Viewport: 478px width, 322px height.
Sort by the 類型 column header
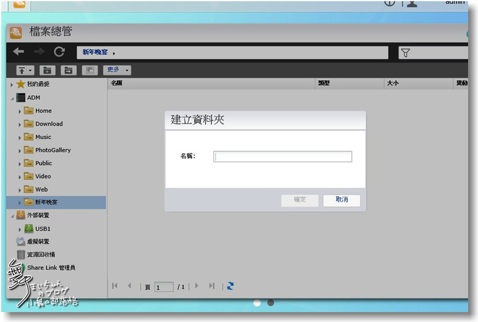(x=349, y=83)
